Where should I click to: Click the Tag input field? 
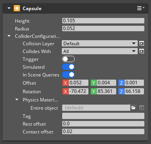point(103,116)
